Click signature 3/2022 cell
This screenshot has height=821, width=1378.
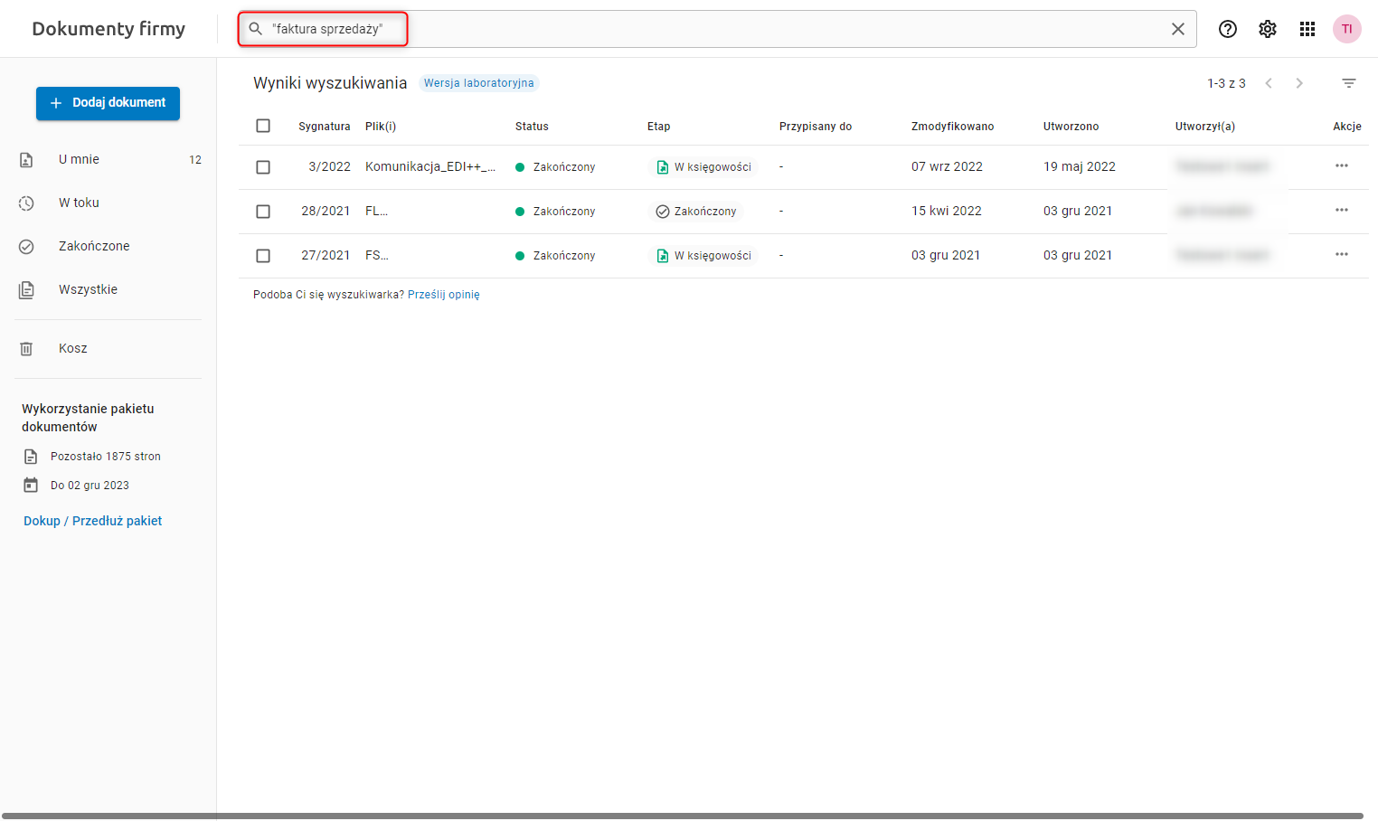[x=329, y=167]
